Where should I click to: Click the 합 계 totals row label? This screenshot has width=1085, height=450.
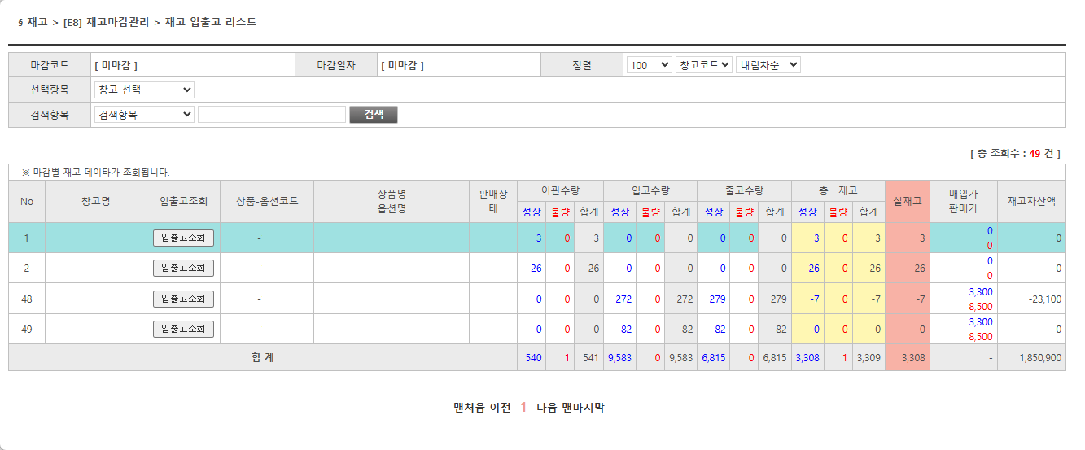click(263, 357)
